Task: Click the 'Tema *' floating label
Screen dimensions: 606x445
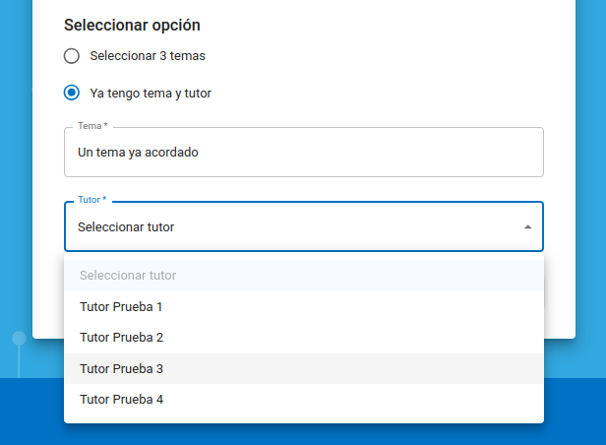Action: click(x=91, y=127)
